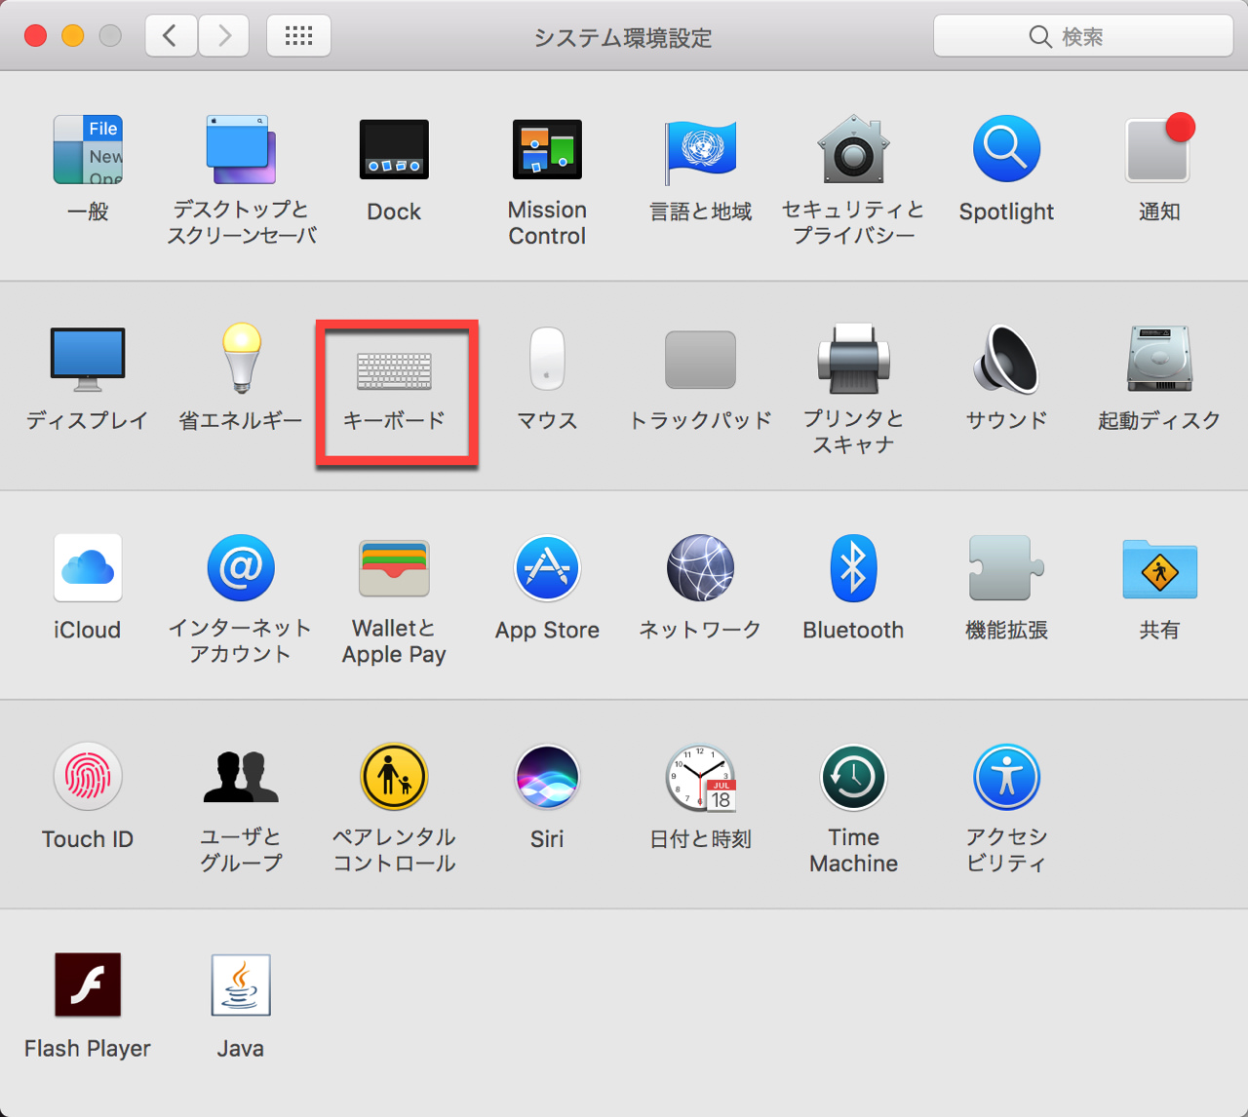Open iCloud preferences

(x=88, y=568)
